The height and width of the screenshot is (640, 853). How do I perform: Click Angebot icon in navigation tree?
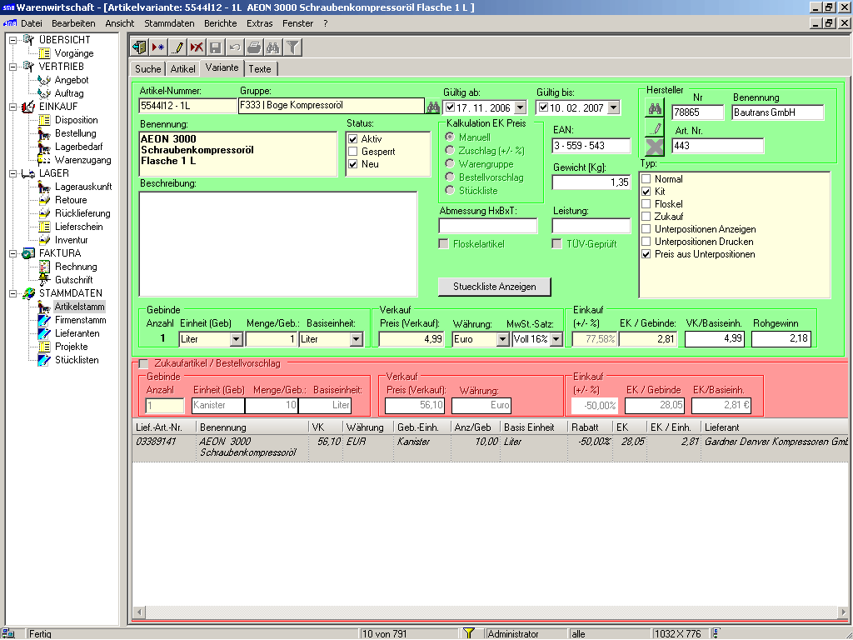click(x=43, y=80)
